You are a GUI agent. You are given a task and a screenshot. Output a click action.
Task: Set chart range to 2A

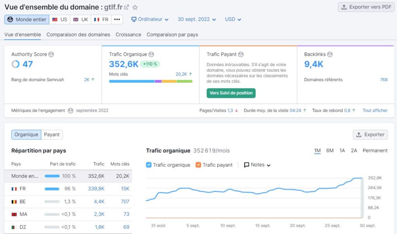354,150
